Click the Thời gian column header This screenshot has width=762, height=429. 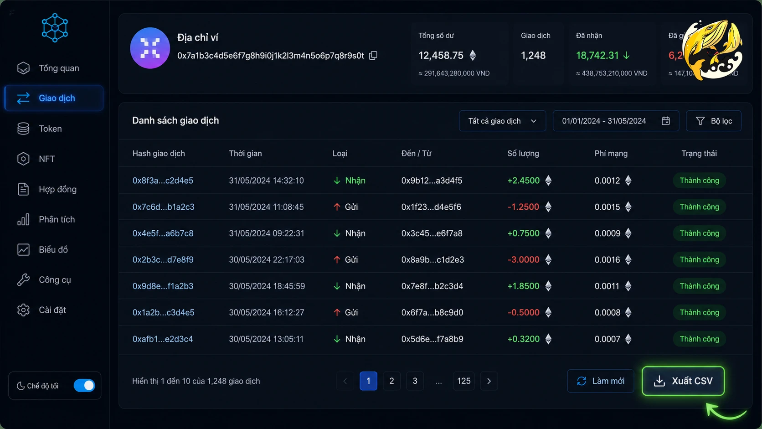[x=245, y=154]
